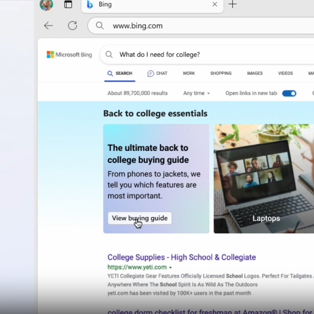The height and width of the screenshot is (314, 314).
Task: Open a new tab with plus icon
Action: point(233,4)
